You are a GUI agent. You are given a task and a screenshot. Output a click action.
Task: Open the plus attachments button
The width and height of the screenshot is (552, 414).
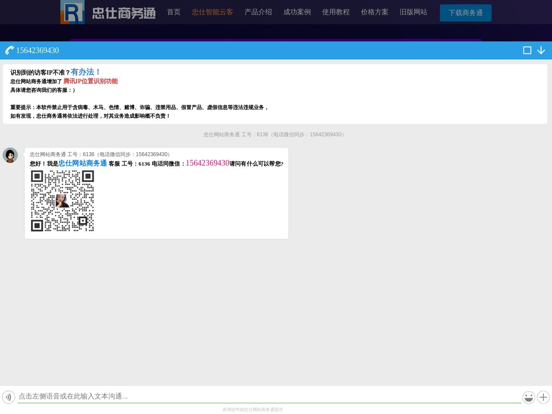coord(543,397)
